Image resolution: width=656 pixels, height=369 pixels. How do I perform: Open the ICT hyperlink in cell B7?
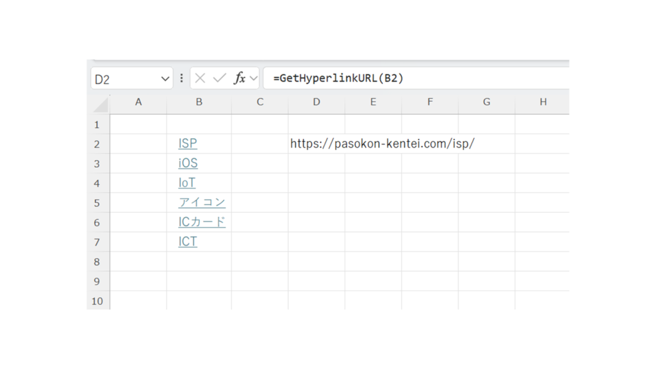coord(188,242)
